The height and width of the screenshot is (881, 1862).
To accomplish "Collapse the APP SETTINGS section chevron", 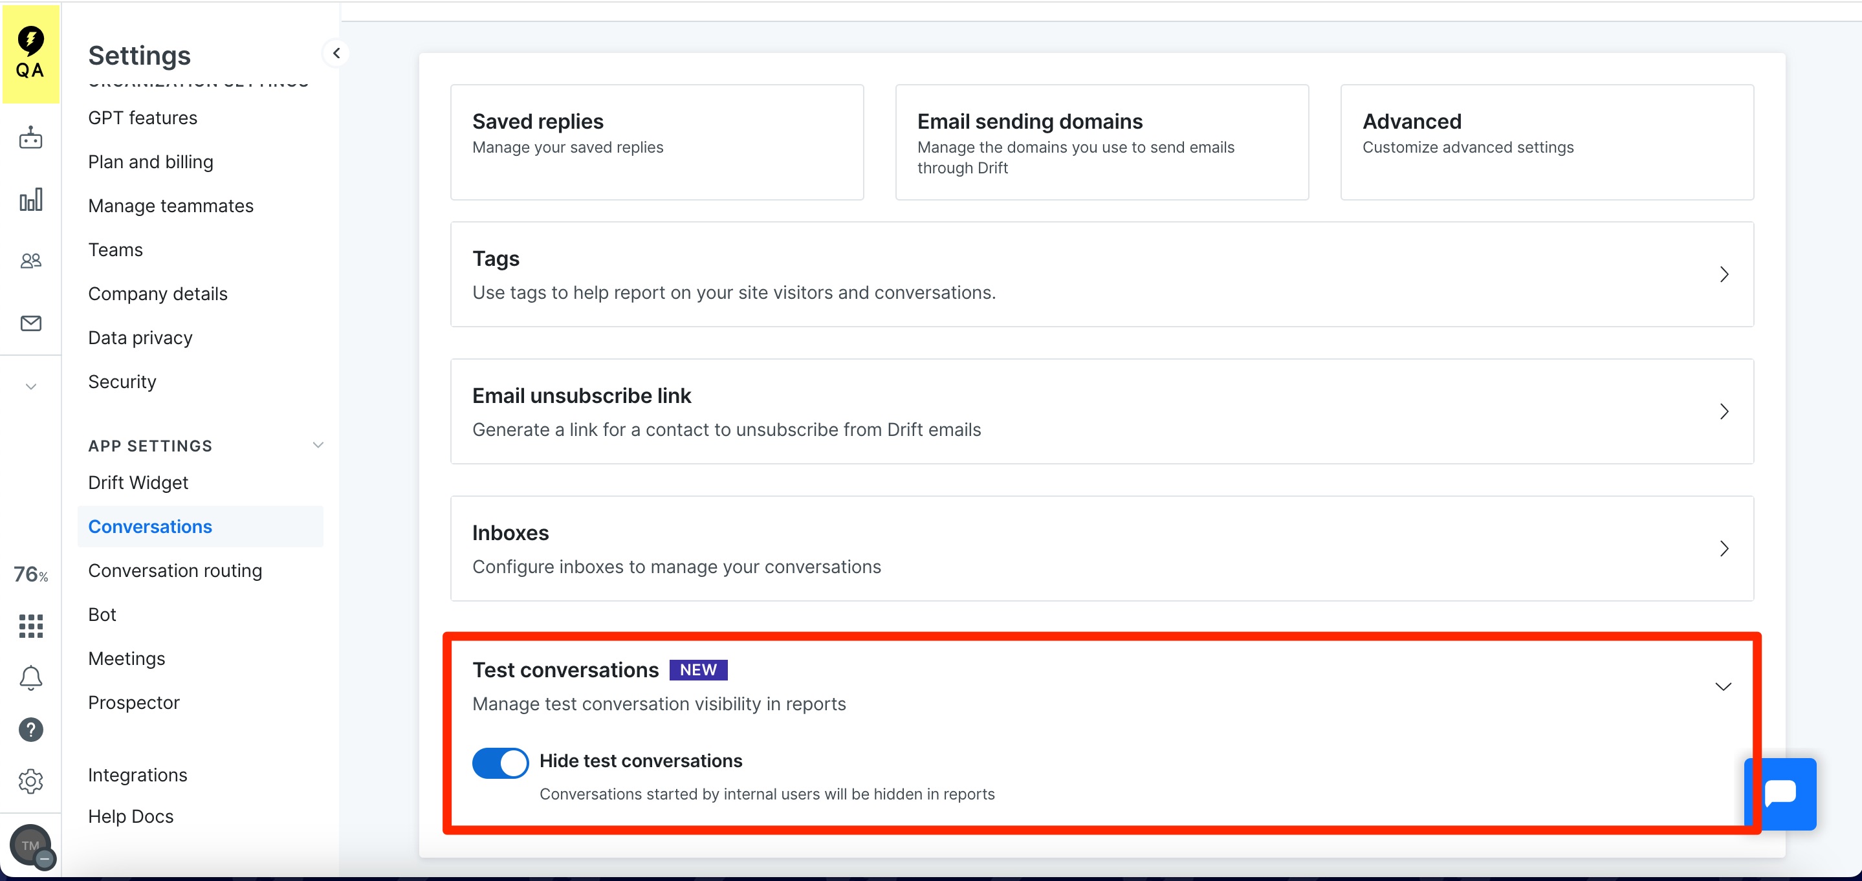I will coord(318,444).
